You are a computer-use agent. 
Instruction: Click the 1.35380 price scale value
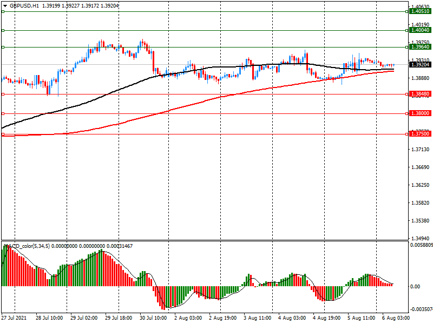coord(421,221)
